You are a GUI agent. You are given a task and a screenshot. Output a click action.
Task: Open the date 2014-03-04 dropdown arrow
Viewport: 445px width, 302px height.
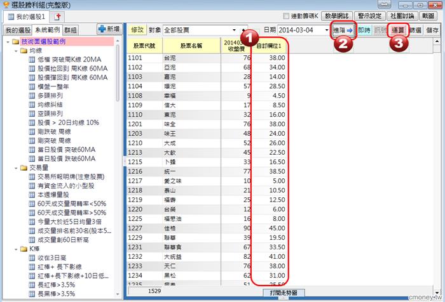click(x=327, y=30)
